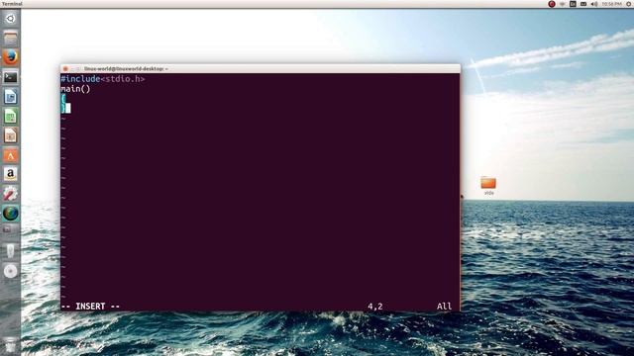634x356 pixels.
Task: Click the 4,2 cursor position indicator
Action: click(374, 307)
